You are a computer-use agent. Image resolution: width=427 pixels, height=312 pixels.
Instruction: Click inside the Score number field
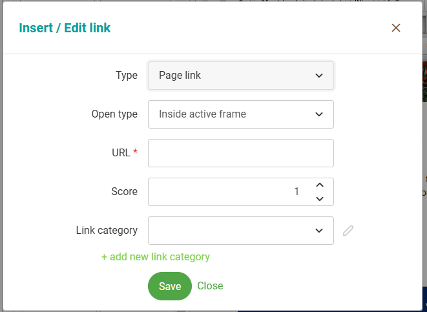coord(226,192)
